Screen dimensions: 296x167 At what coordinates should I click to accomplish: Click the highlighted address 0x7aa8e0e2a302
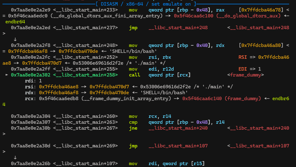(31, 75)
